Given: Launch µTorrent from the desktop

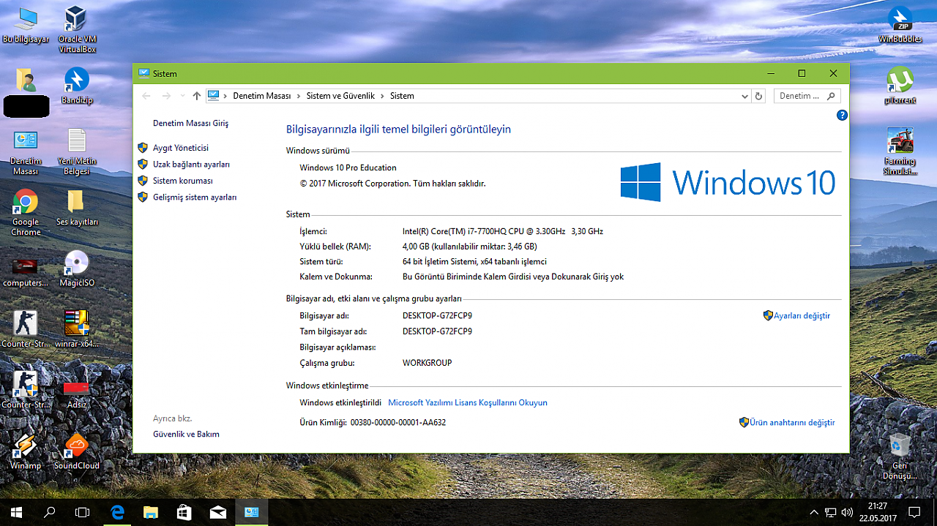Looking at the screenshot, I should pyautogui.click(x=900, y=86).
